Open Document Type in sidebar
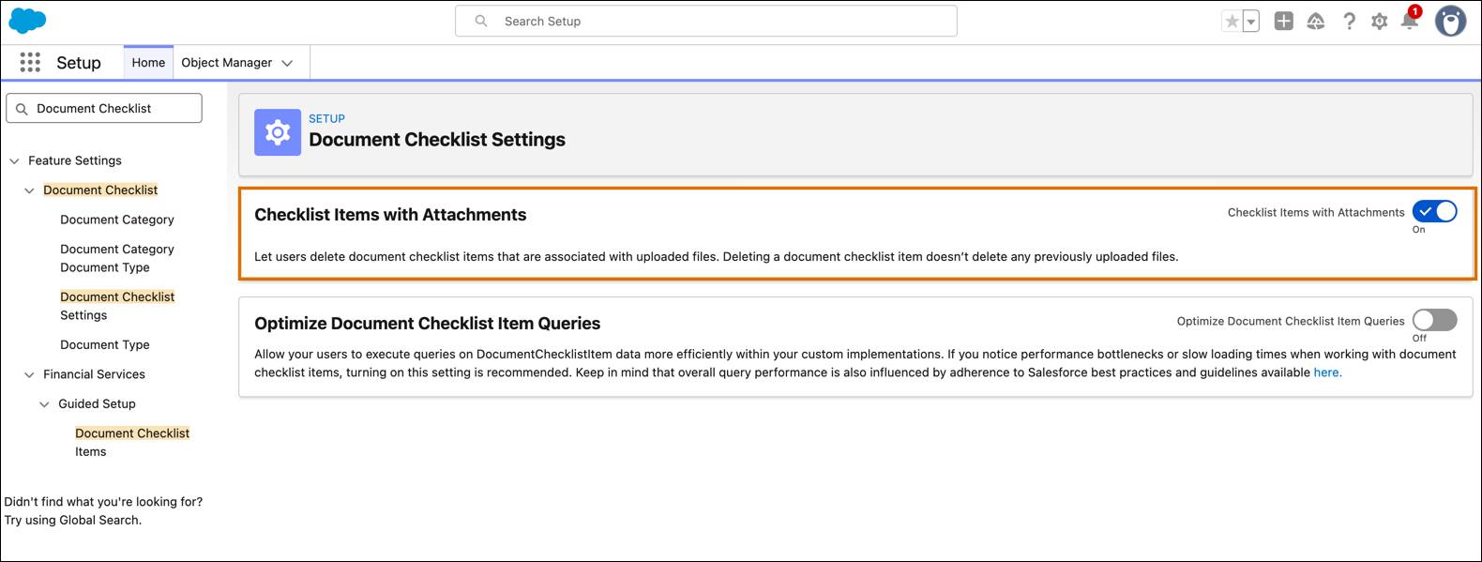 pyautogui.click(x=105, y=344)
